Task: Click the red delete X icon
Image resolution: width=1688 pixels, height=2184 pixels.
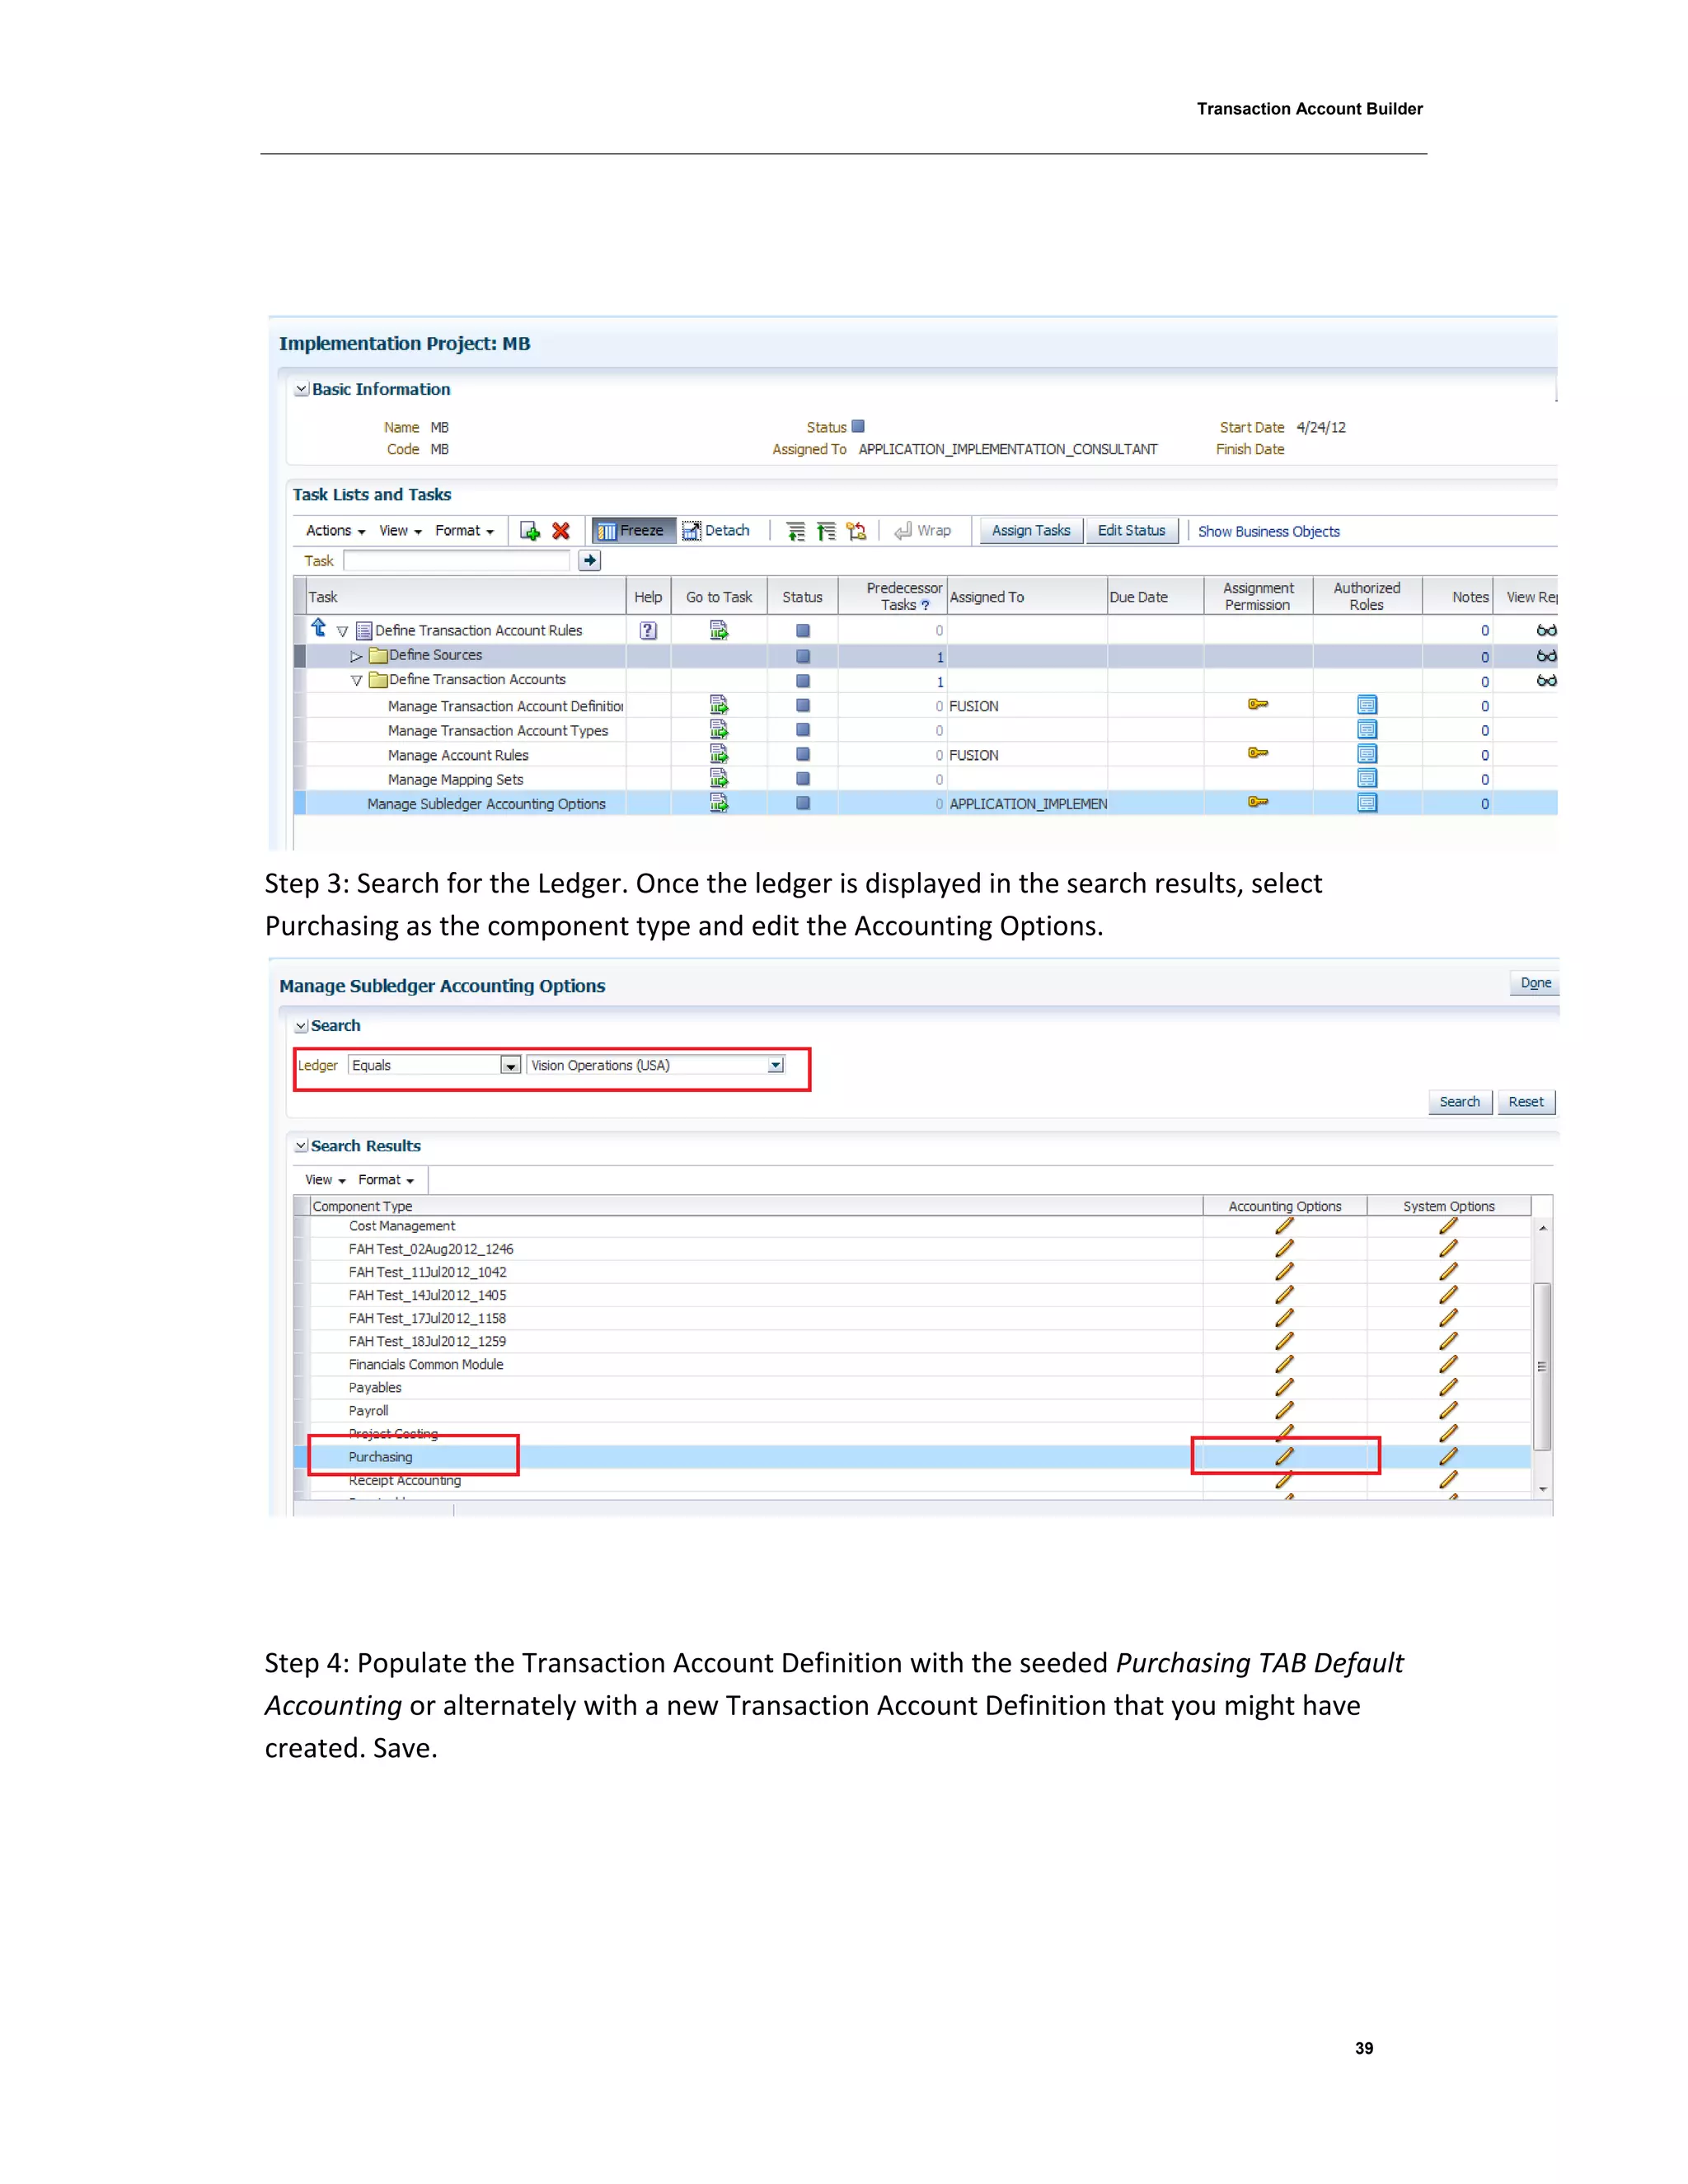Action: [x=561, y=531]
